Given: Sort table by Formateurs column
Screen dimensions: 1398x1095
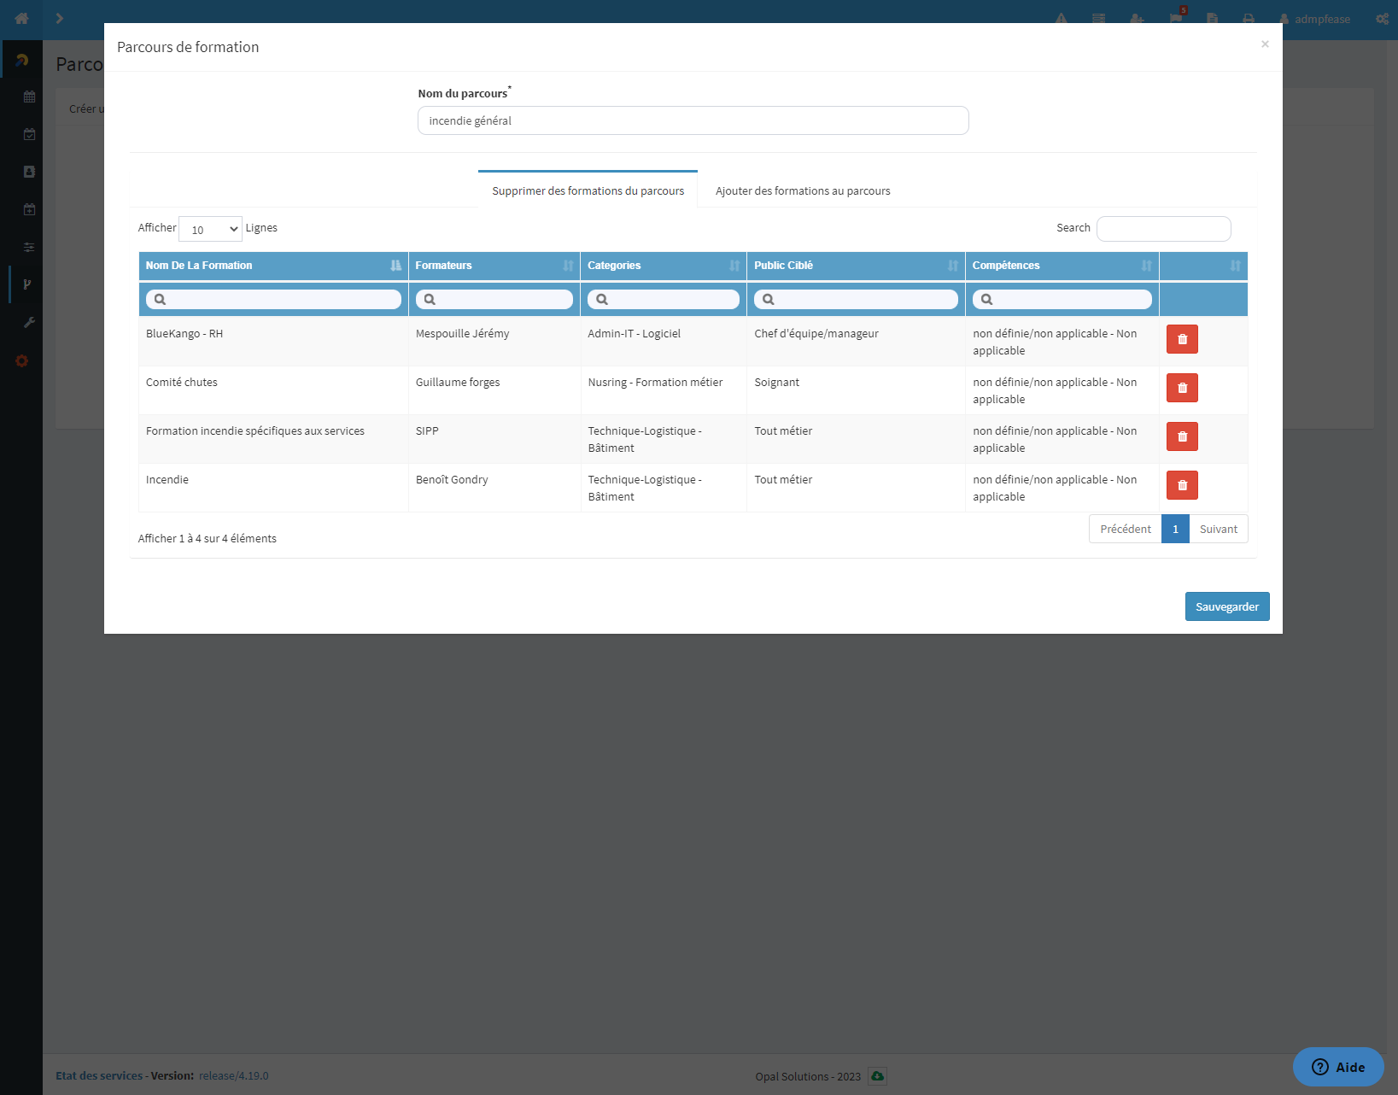Looking at the screenshot, I should point(494,266).
